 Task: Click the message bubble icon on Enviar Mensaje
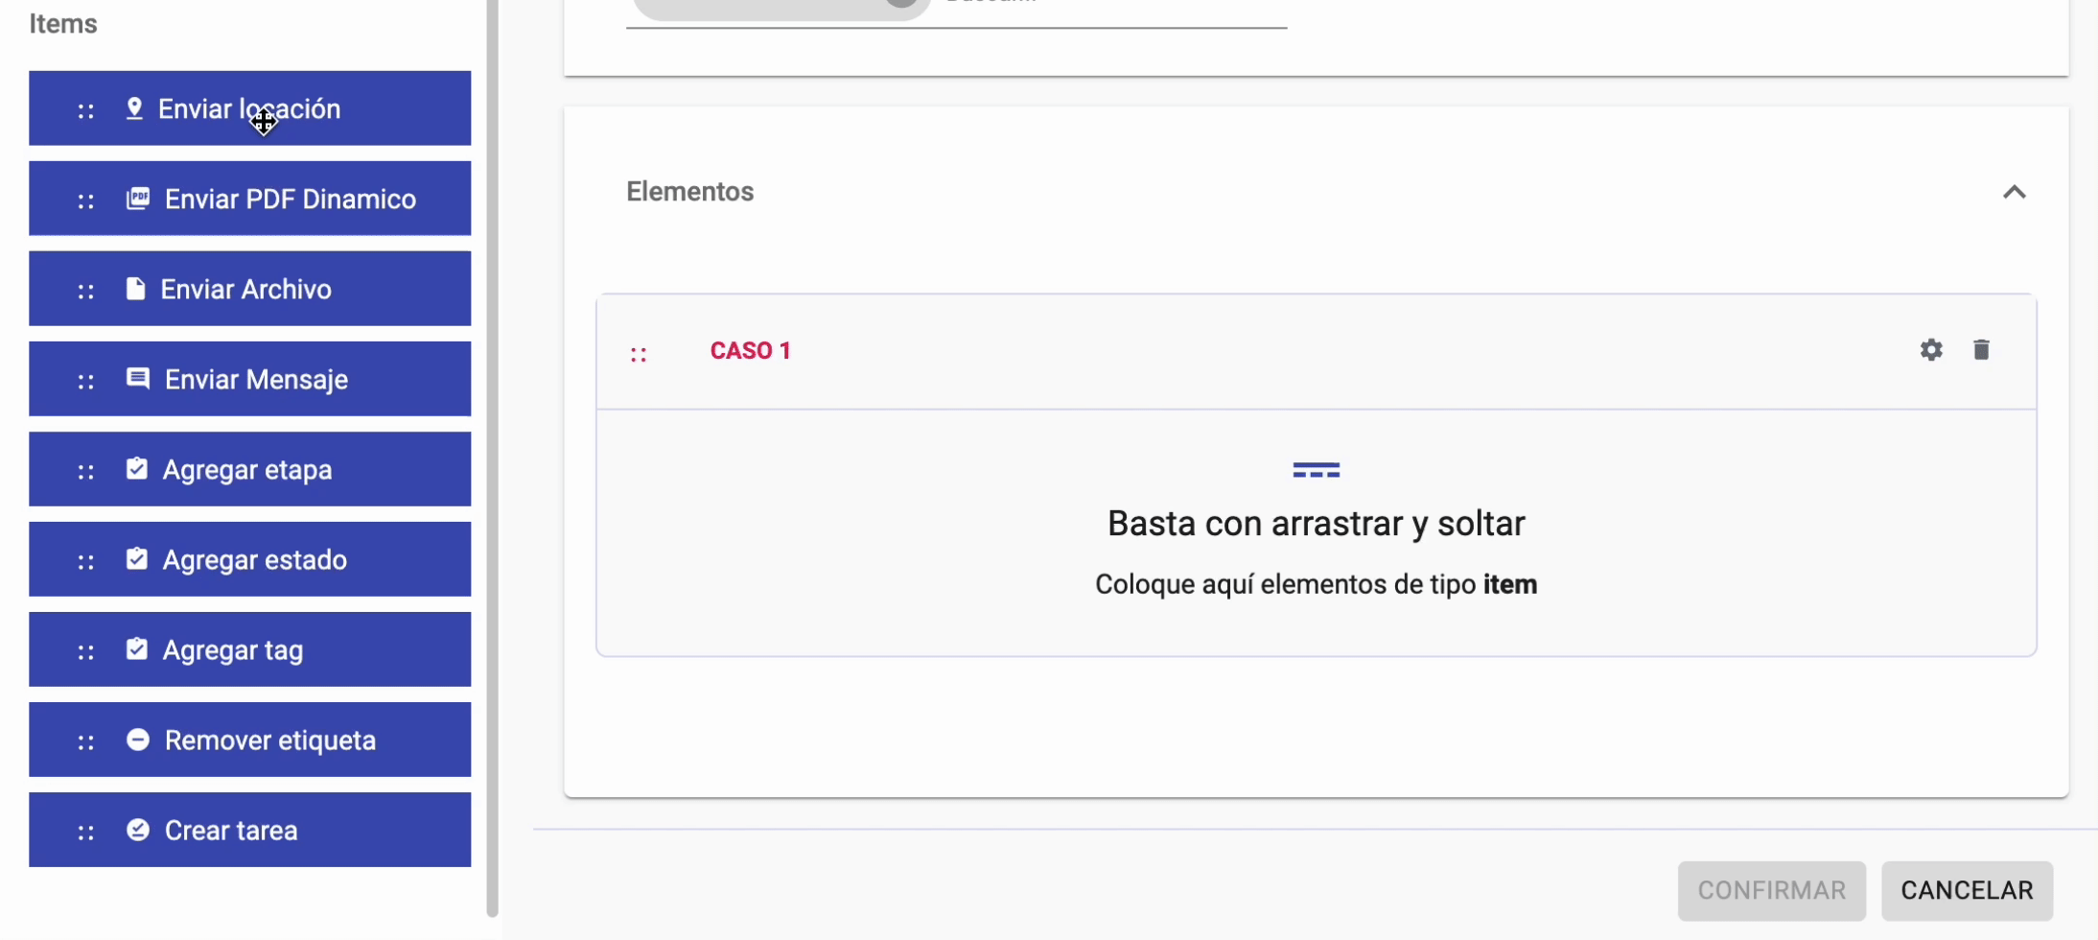coord(138,379)
